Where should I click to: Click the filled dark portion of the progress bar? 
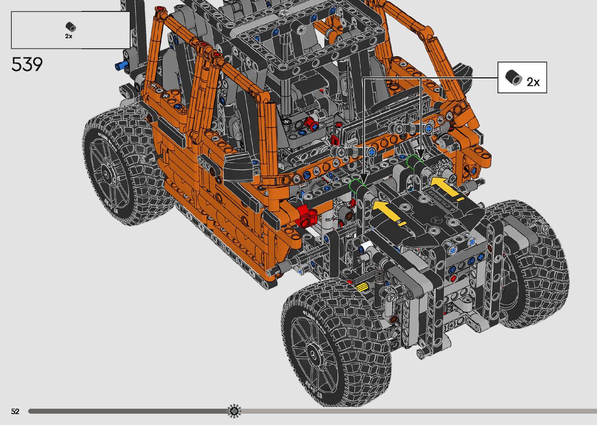tap(125, 411)
